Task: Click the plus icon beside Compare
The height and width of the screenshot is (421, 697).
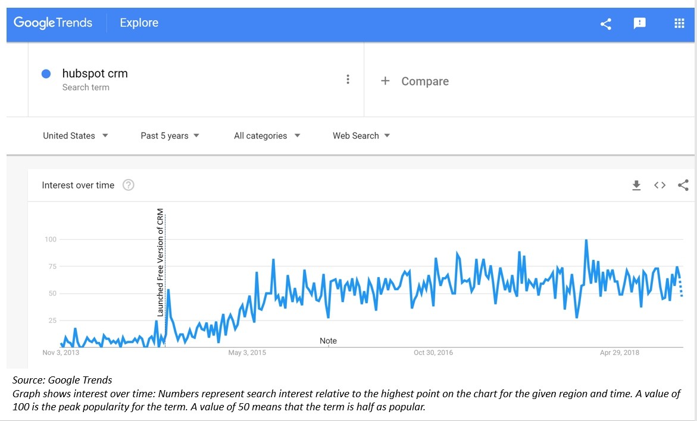Action: pyautogui.click(x=385, y=81)
